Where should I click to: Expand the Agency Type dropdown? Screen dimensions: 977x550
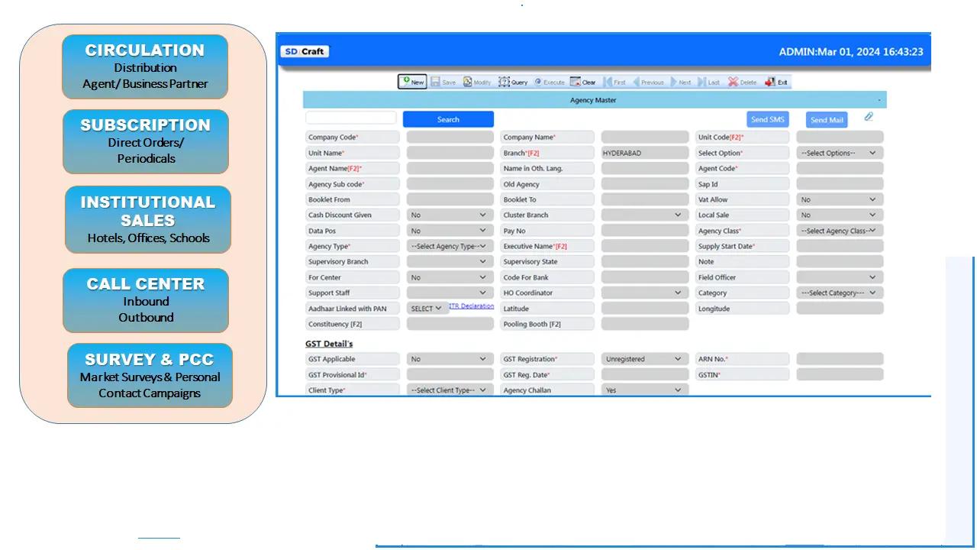(x=450, y=247)
